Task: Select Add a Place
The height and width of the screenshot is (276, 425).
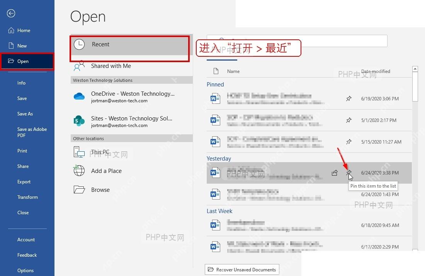Action: click(x=131, y=171)
